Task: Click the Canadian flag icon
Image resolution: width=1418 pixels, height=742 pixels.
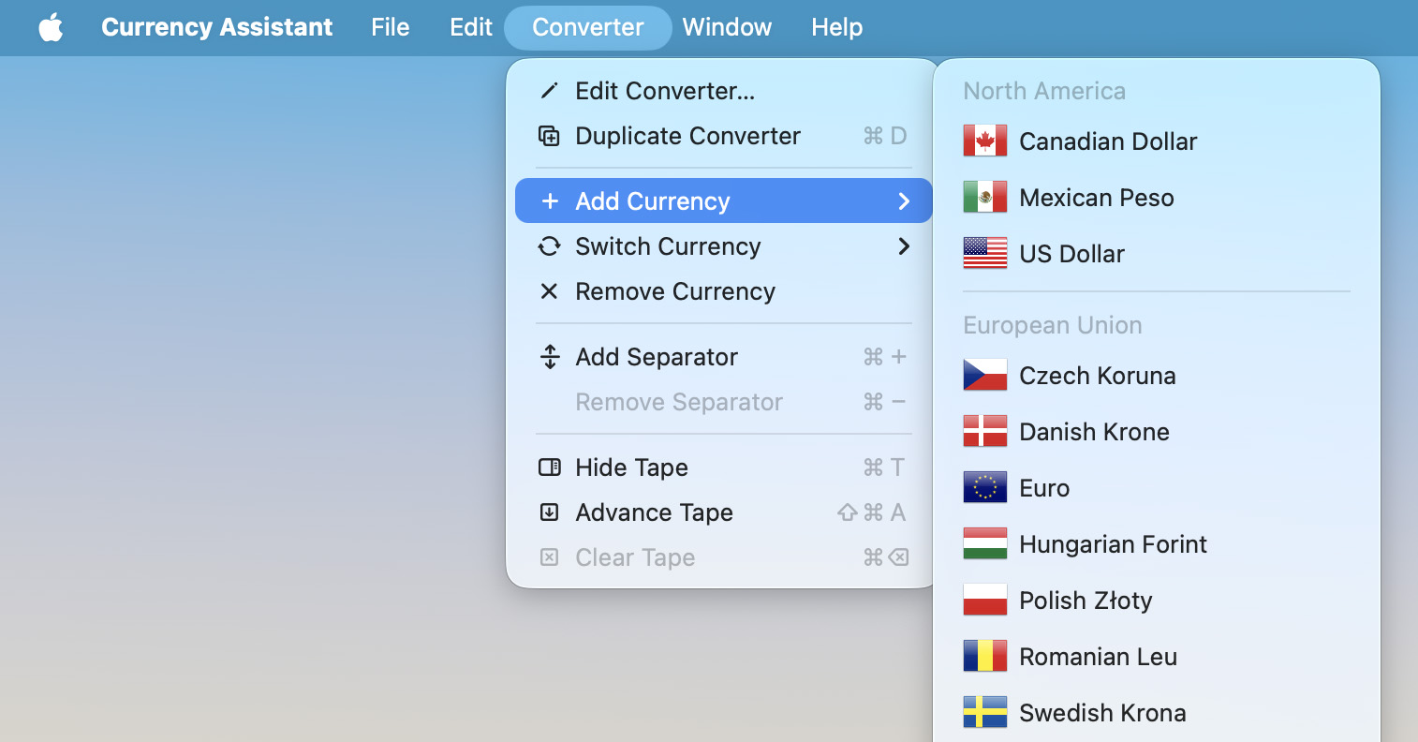Action: click(x=984, y=141)
